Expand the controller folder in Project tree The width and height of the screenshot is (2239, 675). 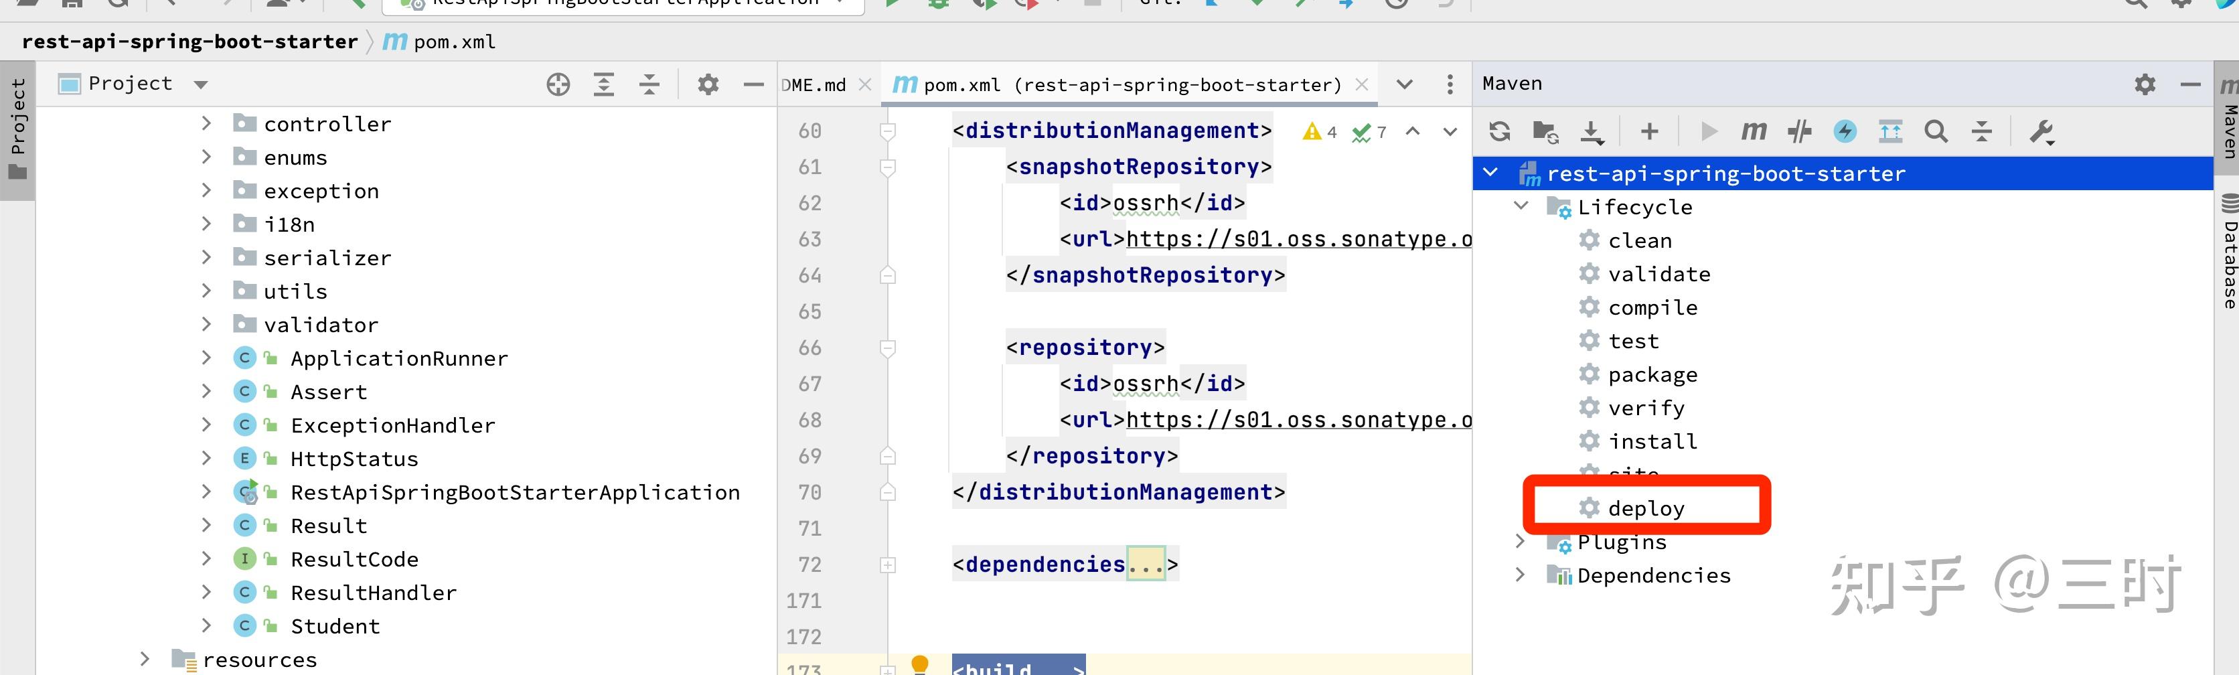(x=206, y=123)
